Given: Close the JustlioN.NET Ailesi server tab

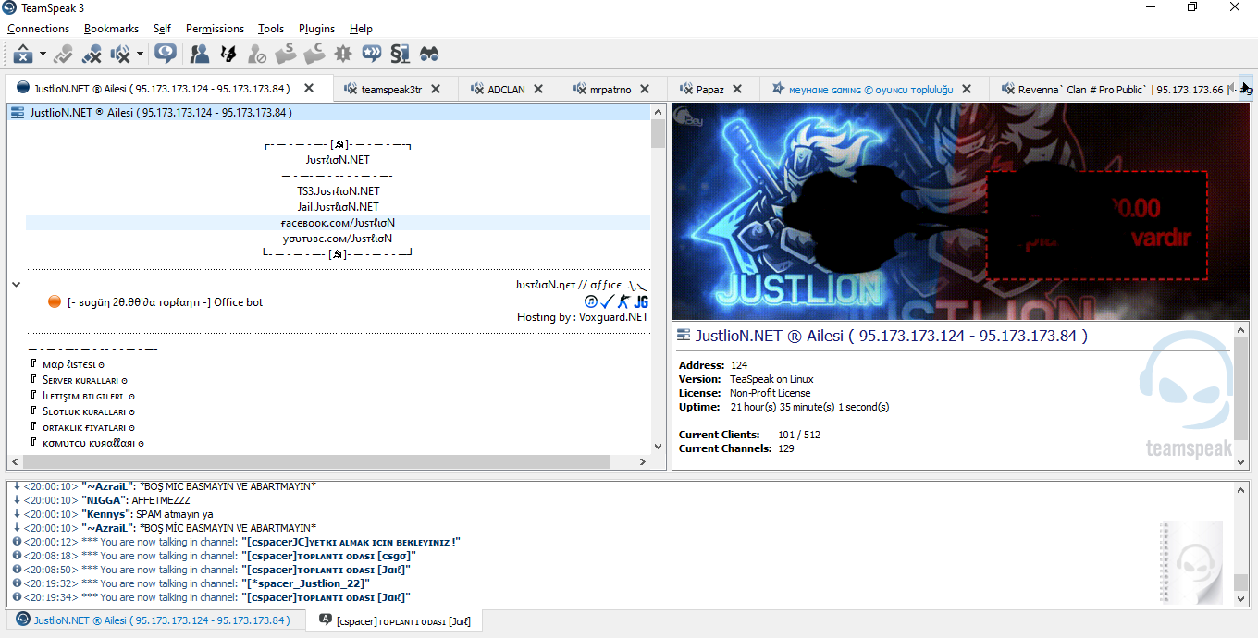Looking at the screenshot, I should point(310,89).
